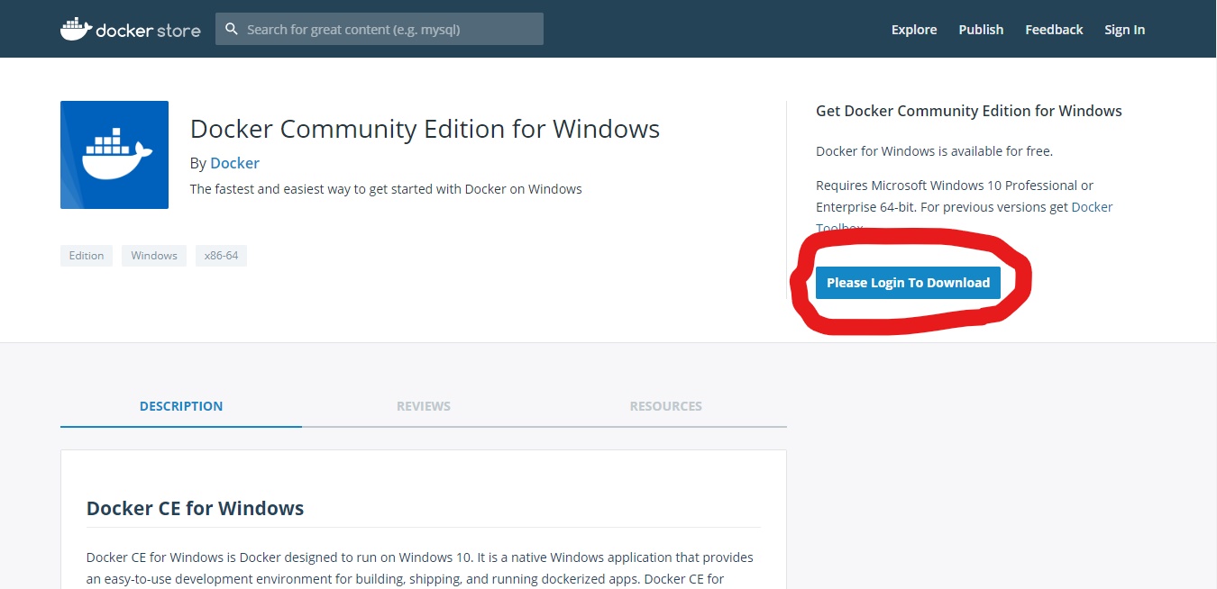Follow the Docker Toolbox link

(x=1092, y=207)
